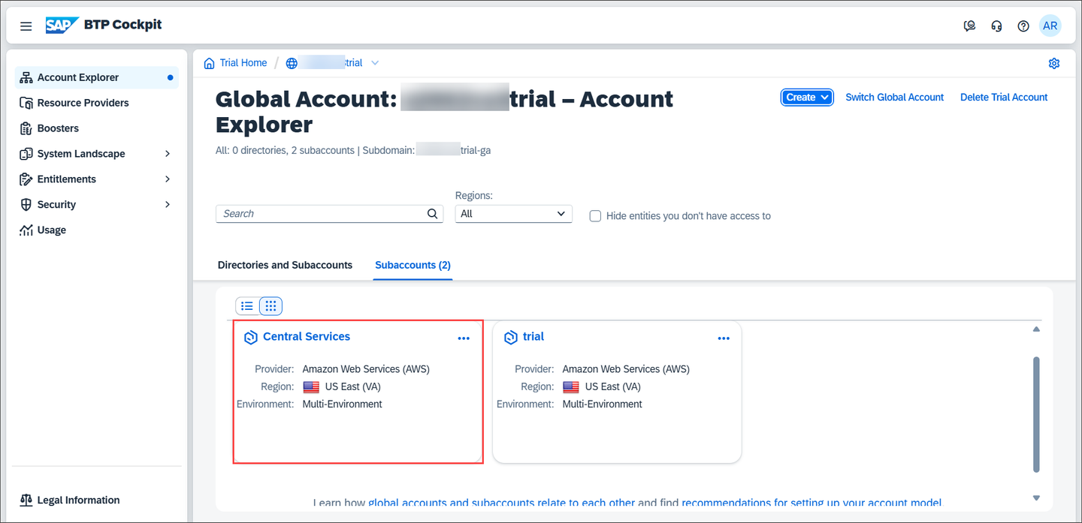Click the scroll up arrow
The image size is (1082, 523).
pyautogui.click(x=1036, y=329)
